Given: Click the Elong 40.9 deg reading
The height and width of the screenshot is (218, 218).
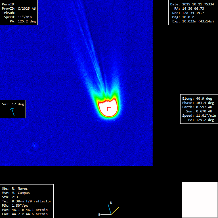Looking at the screenshot, I should pyautogui.click(x=197, y=98).
